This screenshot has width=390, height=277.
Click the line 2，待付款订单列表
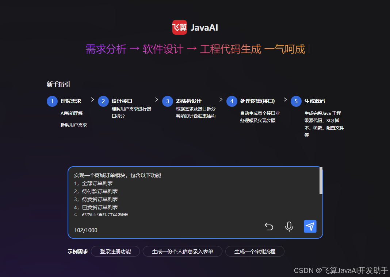coord(96,191)
